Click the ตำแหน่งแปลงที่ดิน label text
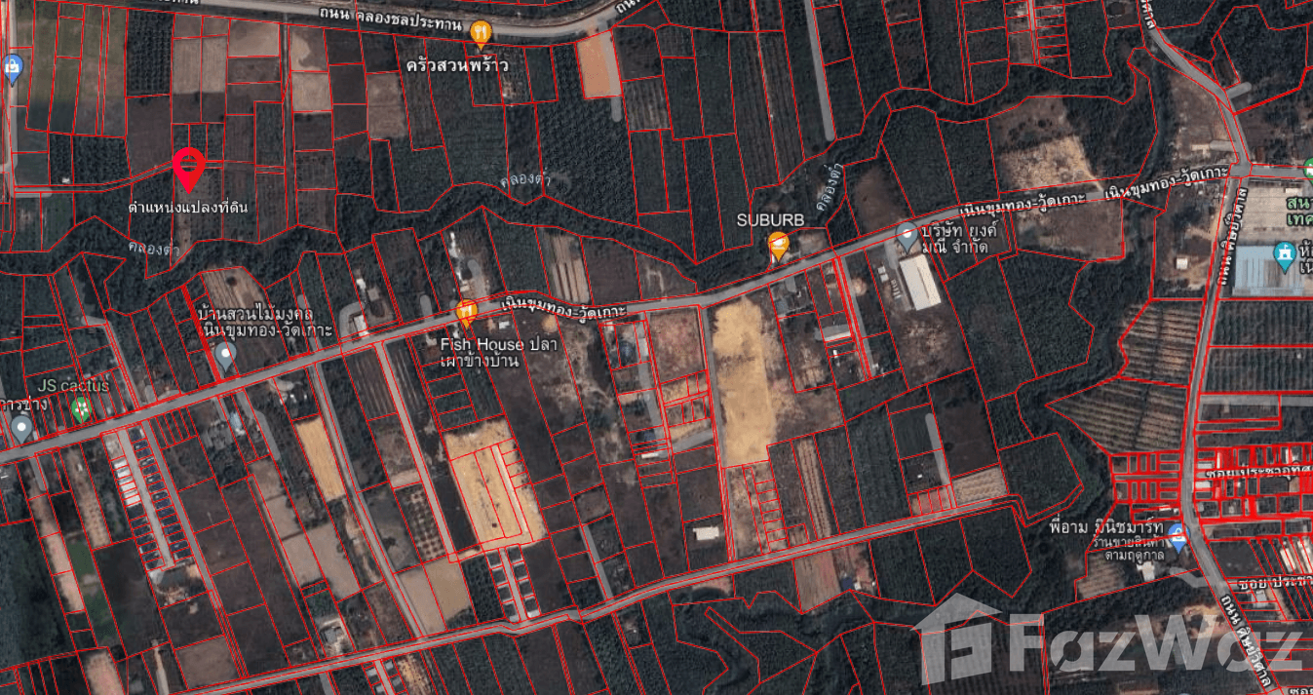Viewport: 1313px width, 695px height. pyautogui.click(x=194, y=207)
